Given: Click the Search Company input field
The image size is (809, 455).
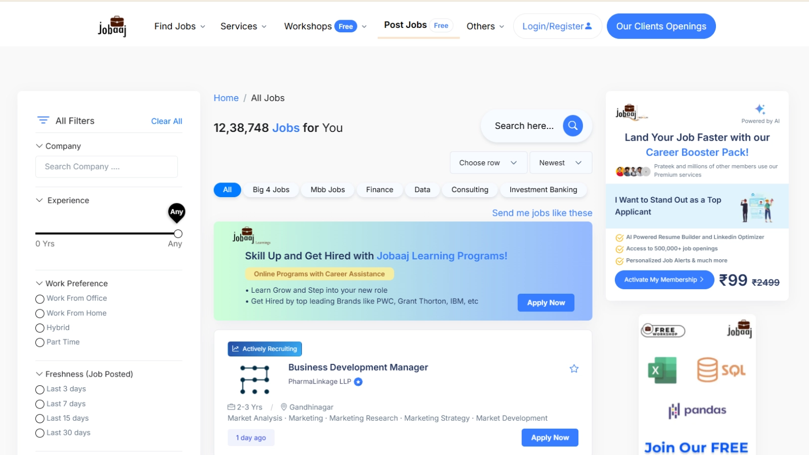Looking at the screenshot, I should (x=107, y=167).
